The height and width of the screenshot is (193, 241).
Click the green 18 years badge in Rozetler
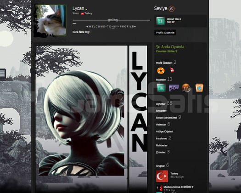point(161,88)
